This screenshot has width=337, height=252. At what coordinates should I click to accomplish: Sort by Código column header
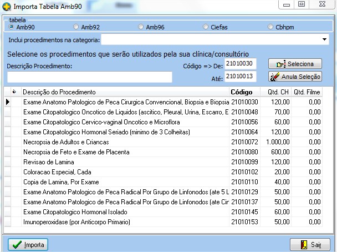(241, 92)
